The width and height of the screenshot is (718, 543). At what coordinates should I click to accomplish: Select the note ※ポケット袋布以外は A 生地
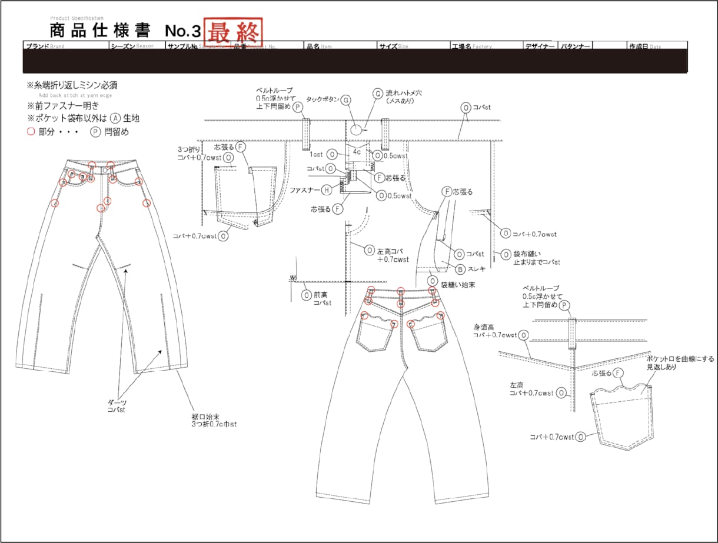point(84,118)
